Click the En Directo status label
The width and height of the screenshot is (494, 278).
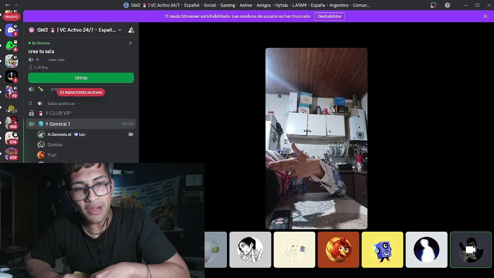click(39, 43)
